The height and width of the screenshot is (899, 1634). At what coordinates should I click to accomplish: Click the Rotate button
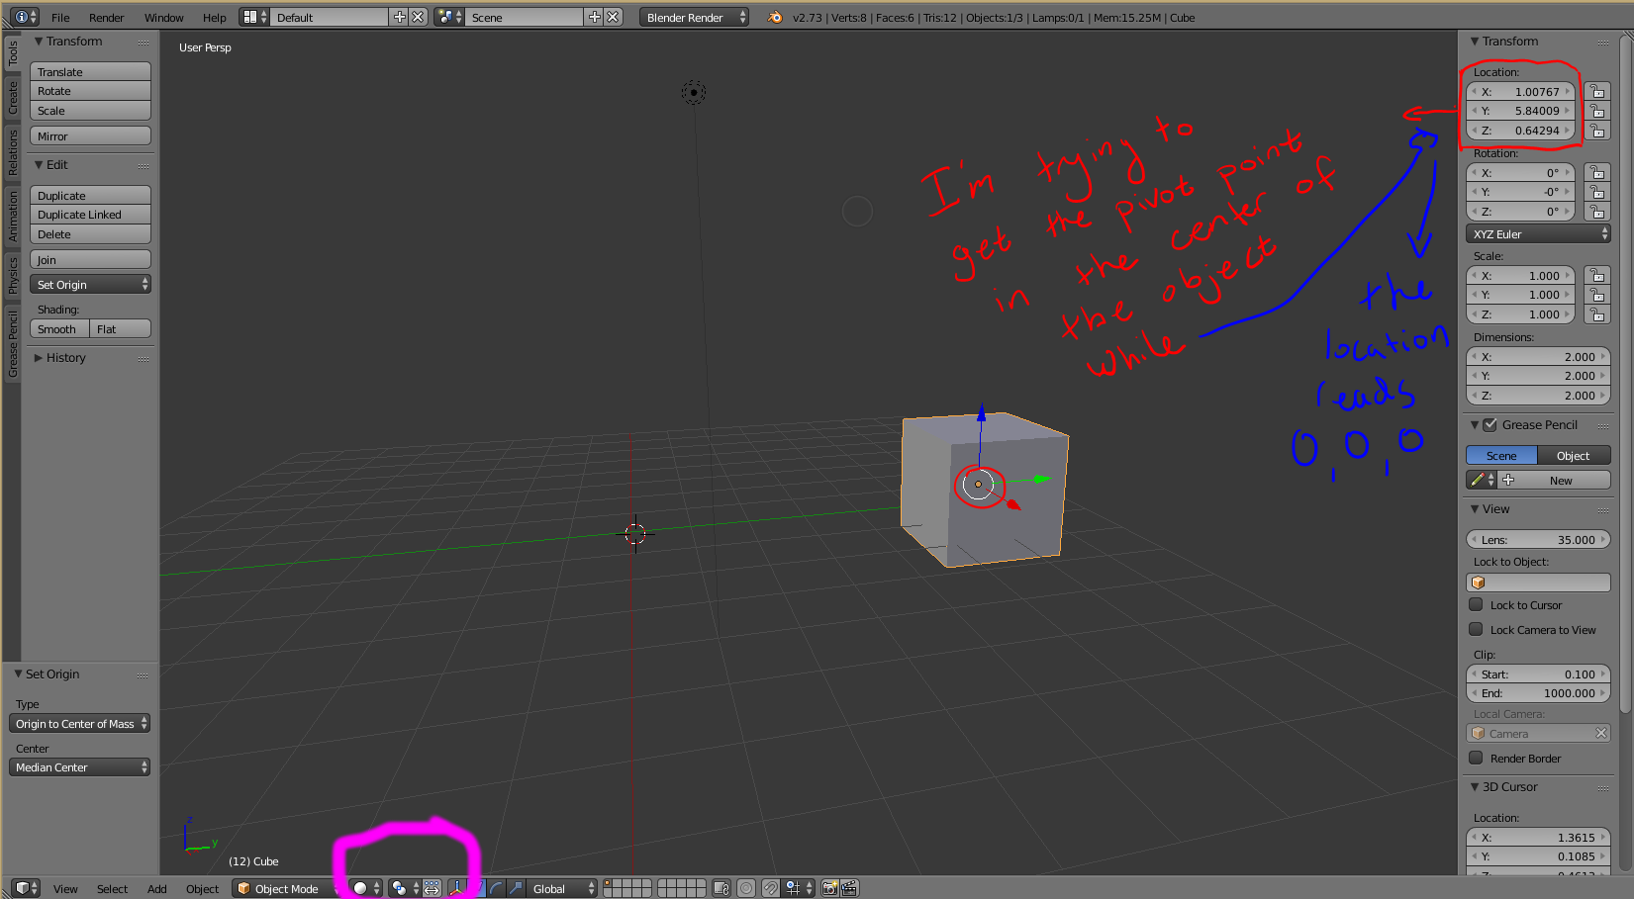click(90, 91)
